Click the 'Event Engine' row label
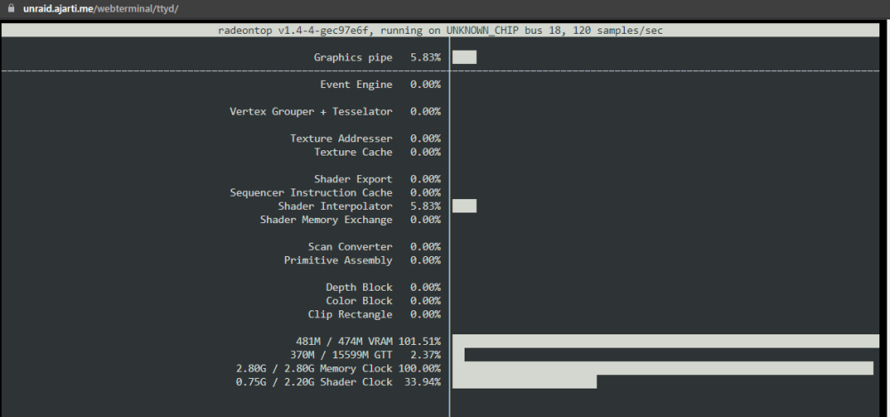This screenshot has height=417, width=890. point(356,84)
